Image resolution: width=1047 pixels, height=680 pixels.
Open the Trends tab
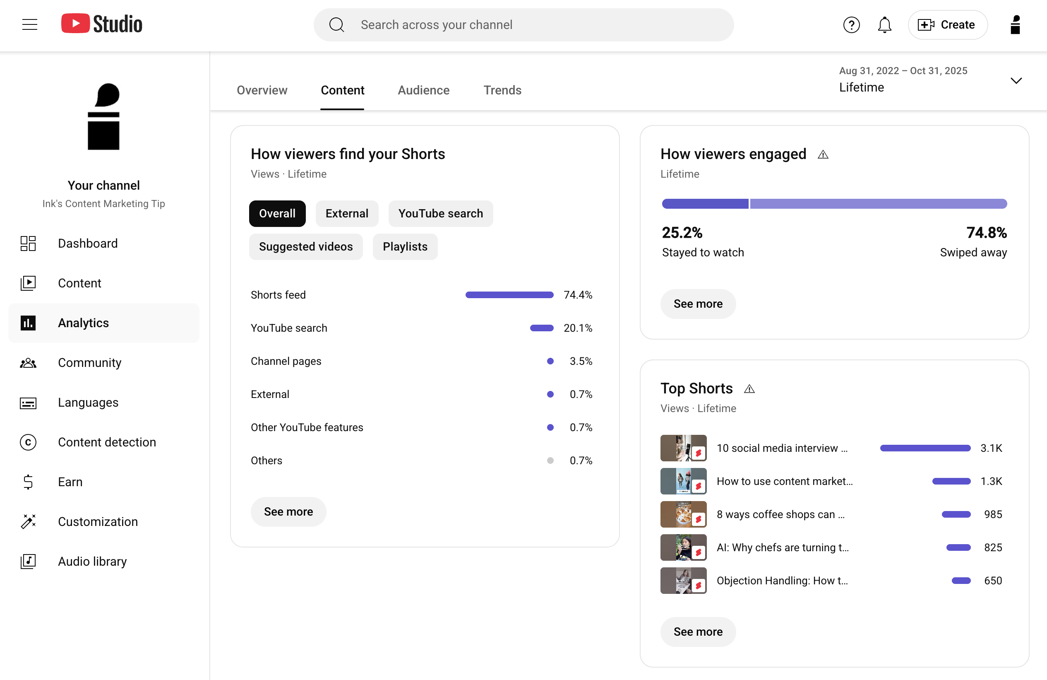coord(502,90)
